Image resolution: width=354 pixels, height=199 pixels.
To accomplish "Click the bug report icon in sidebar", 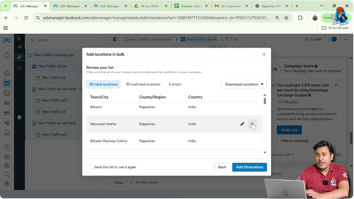I will (x=7, y=184).
